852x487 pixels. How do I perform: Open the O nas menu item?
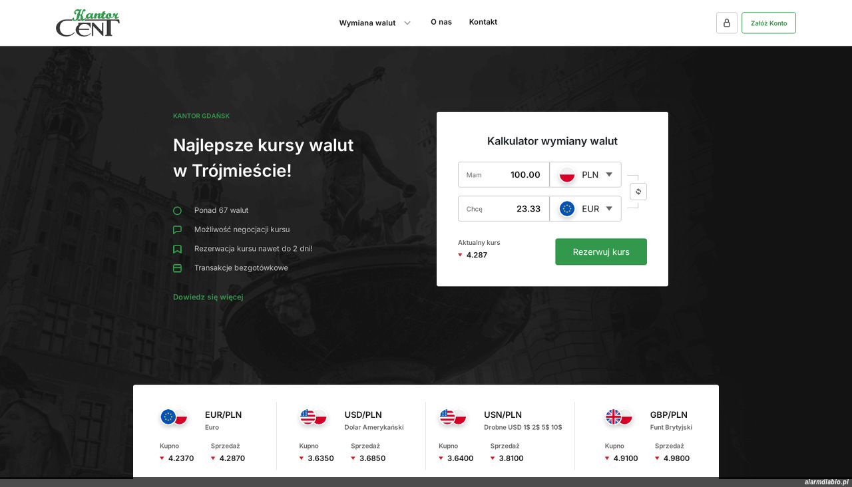coord(441,22)
